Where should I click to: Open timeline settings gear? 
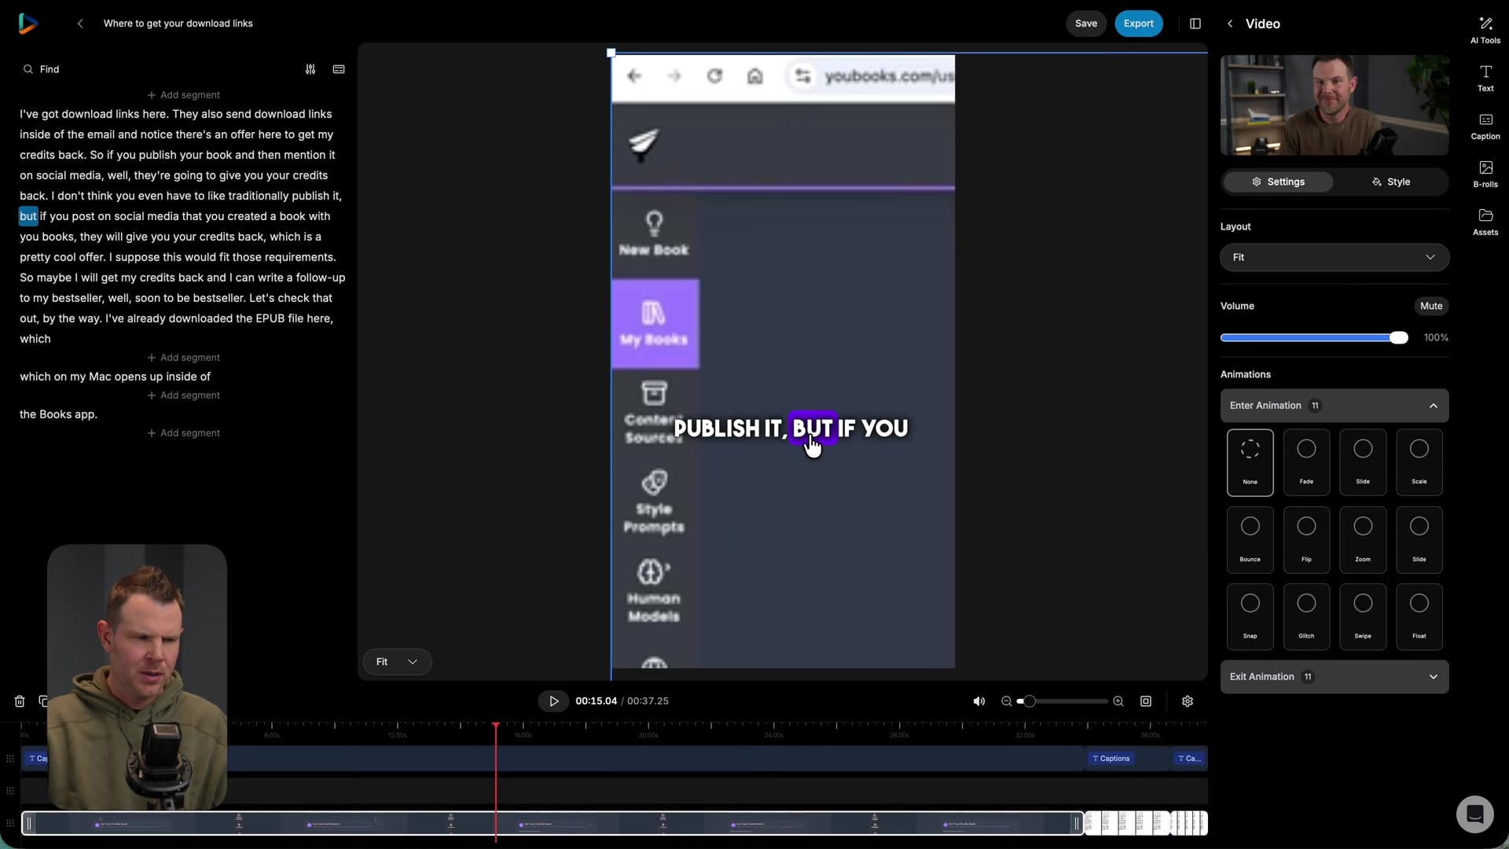click(x=1188, y=701)
